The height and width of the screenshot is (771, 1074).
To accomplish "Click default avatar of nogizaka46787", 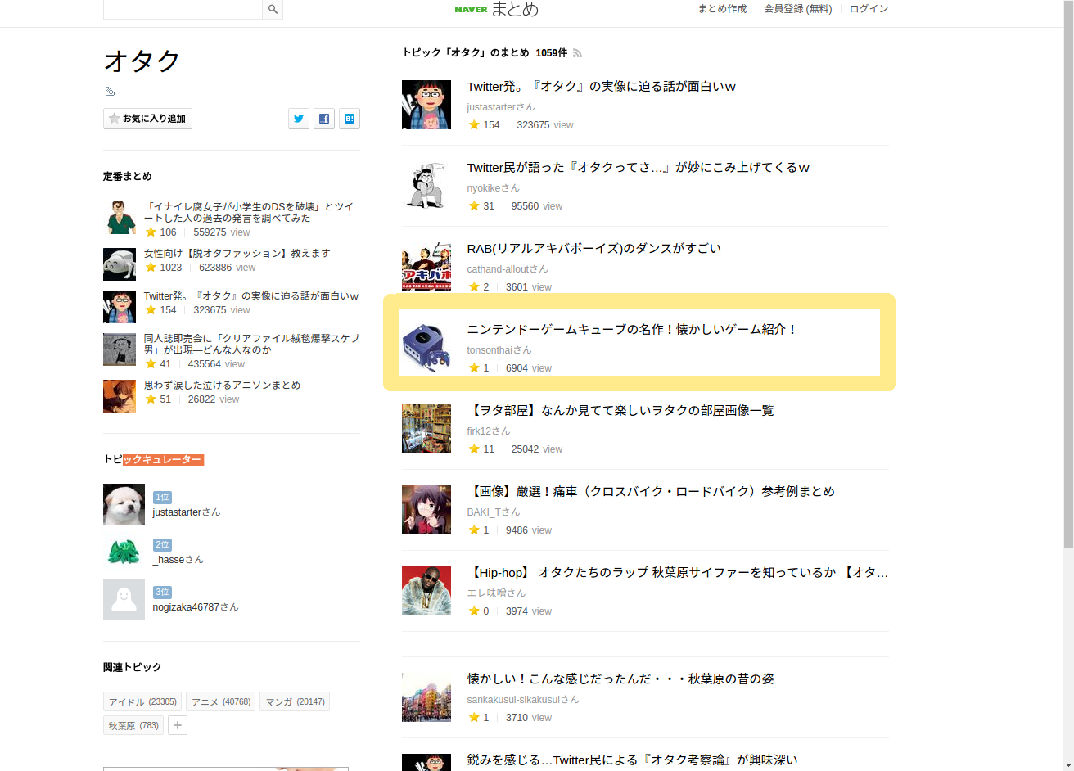I will tap(124, 599).
